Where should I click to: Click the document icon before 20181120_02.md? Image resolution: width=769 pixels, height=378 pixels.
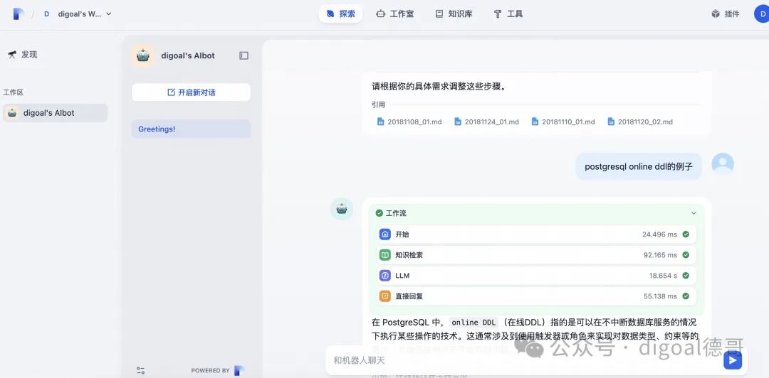[x=611, y=122]
